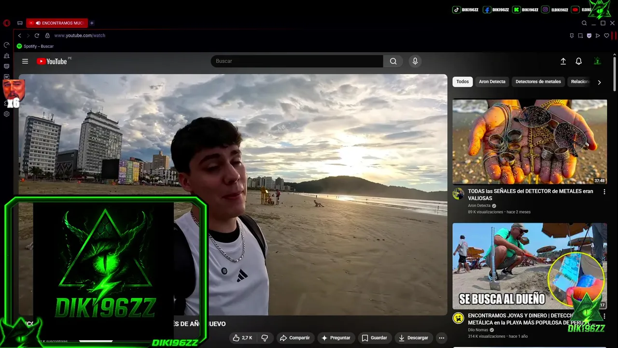618x348 pixels.
Task: Open more actions three-dot under video
Action: 441,338
